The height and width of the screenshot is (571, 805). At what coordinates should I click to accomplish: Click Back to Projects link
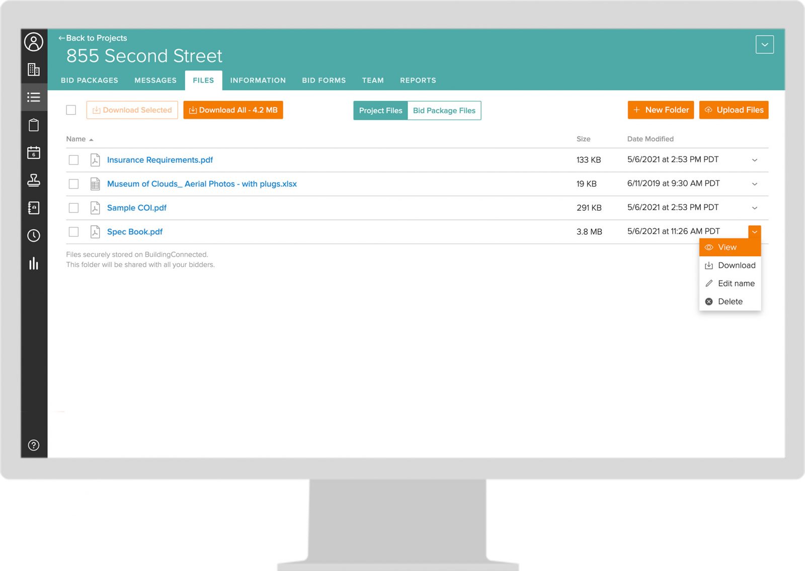(93, 38)
